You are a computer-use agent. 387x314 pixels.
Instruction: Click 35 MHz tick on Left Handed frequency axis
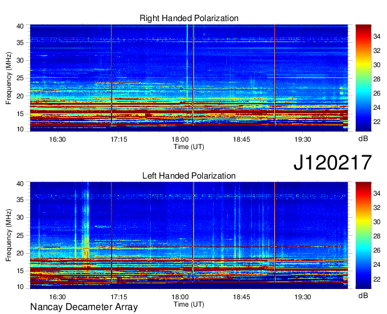click(x=20, y=200)
